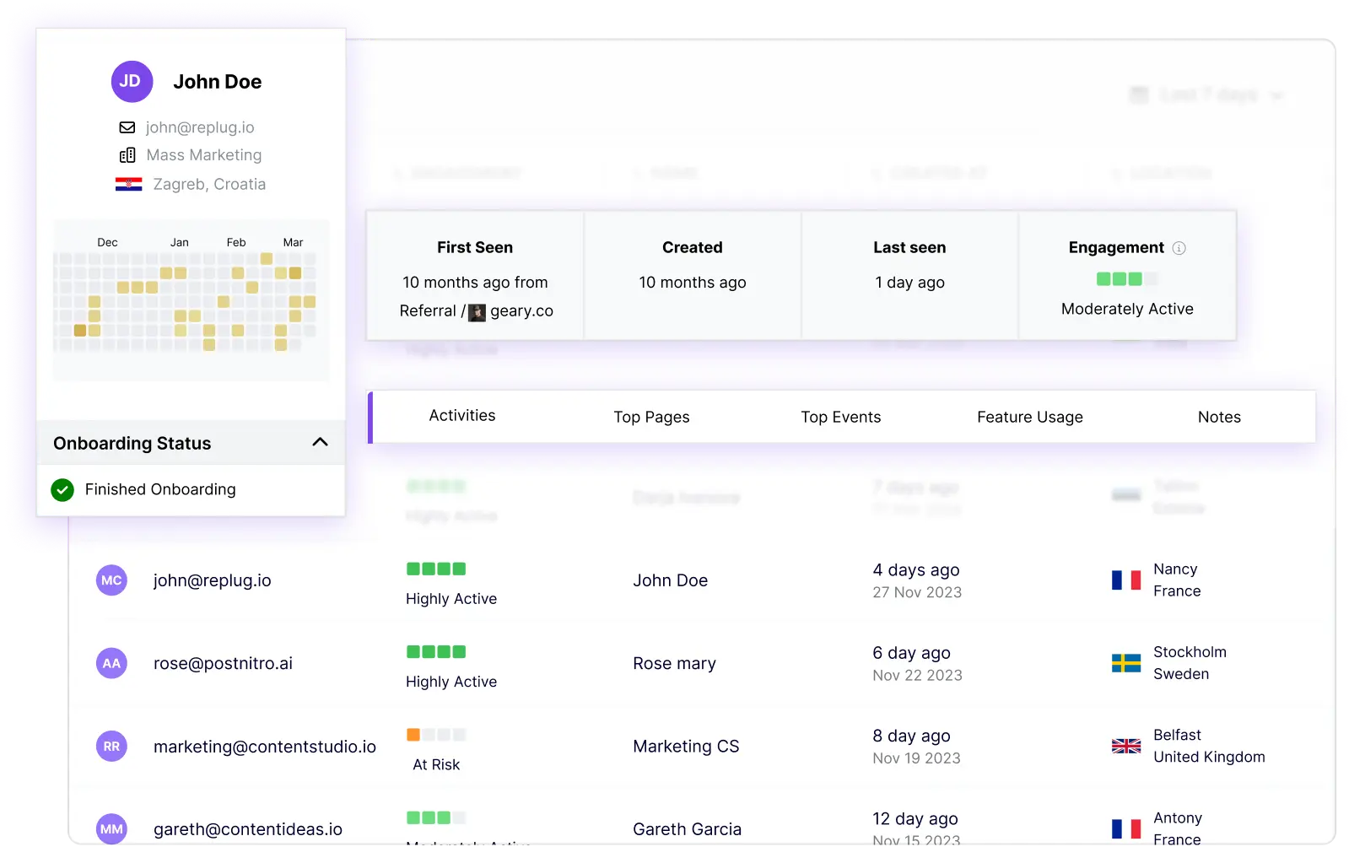The width and height of the screenshot is (1365, 863).
Task: Open the Feature Usage tab
Action: (1029, 416)
